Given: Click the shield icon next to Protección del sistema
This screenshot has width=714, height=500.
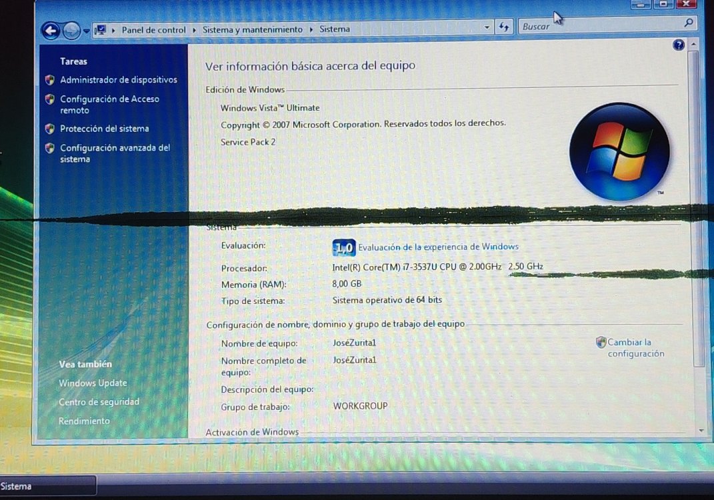Looking at the screenshot, I should point(50,129).
